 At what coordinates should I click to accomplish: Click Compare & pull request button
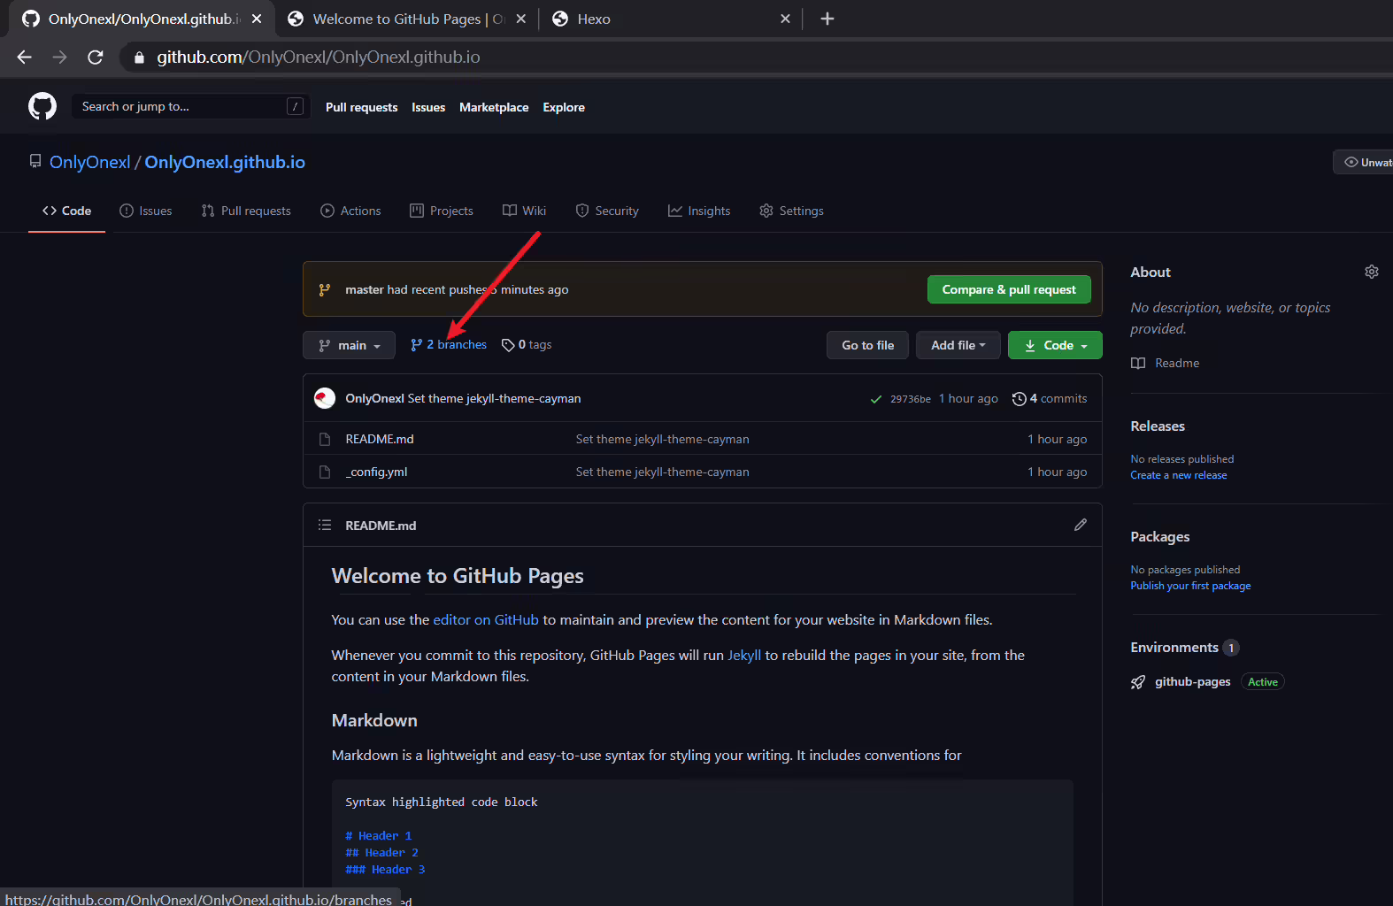point(1009,289)
